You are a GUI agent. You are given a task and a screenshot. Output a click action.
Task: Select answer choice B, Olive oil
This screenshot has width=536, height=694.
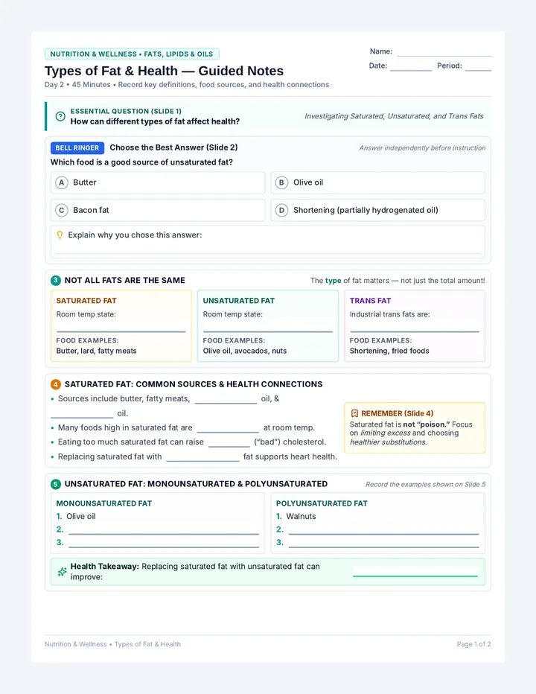click(x=378, y=182)
